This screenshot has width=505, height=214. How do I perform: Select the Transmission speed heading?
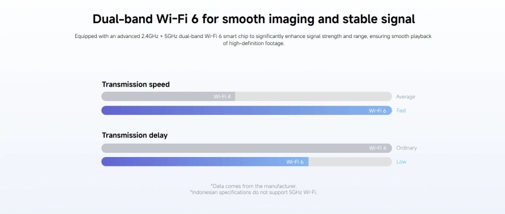136,84
